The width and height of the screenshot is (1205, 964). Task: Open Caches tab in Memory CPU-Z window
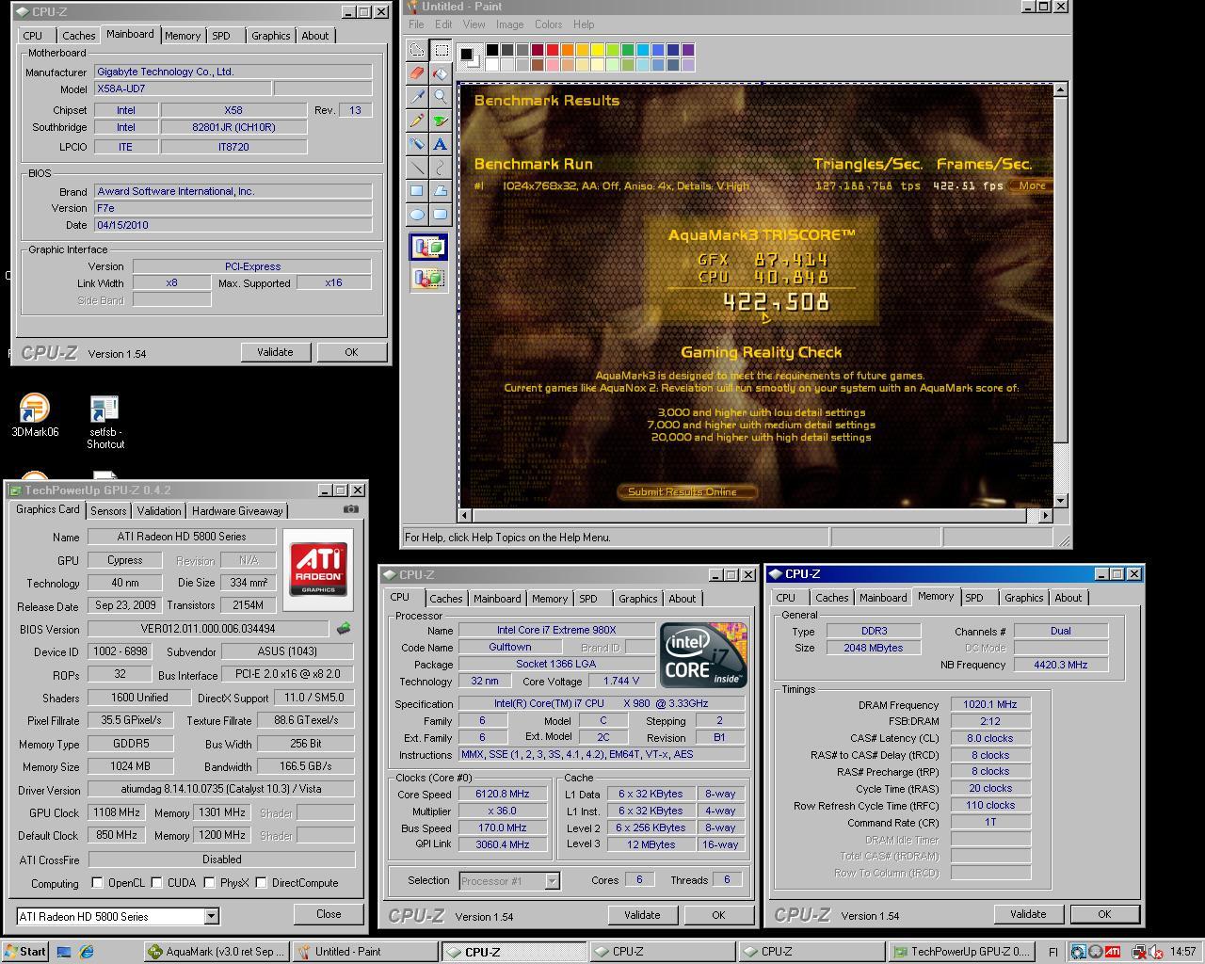point(831,598)
